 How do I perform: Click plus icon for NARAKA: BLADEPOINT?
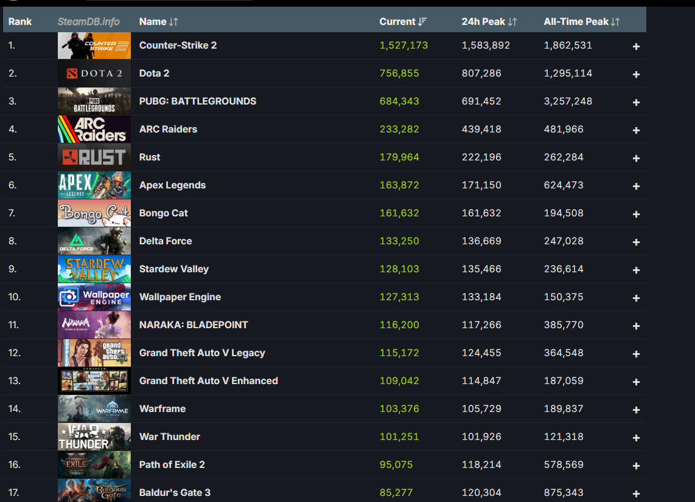point(636,326)
